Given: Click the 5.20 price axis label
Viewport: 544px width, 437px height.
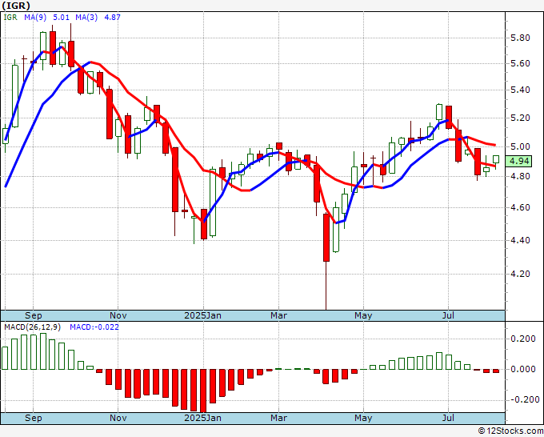Looking at the screenshot, I should click(x=521, y=118).
